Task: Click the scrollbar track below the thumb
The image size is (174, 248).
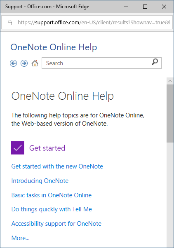Action: [x=170, y=194]
